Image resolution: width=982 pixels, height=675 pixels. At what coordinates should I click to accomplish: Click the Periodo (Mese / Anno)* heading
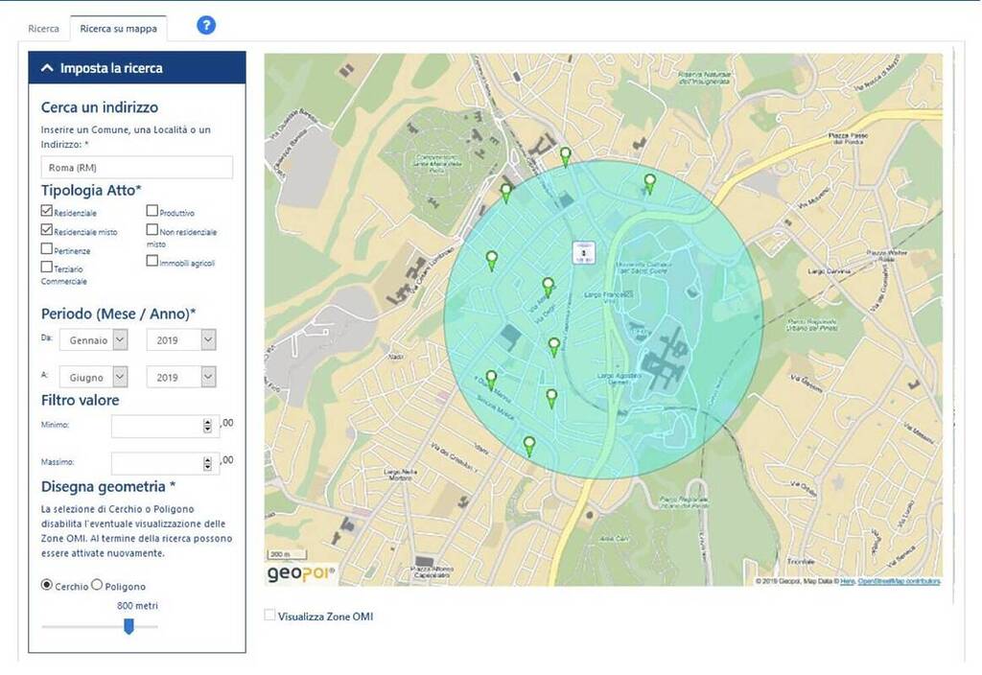click(118, 314)
